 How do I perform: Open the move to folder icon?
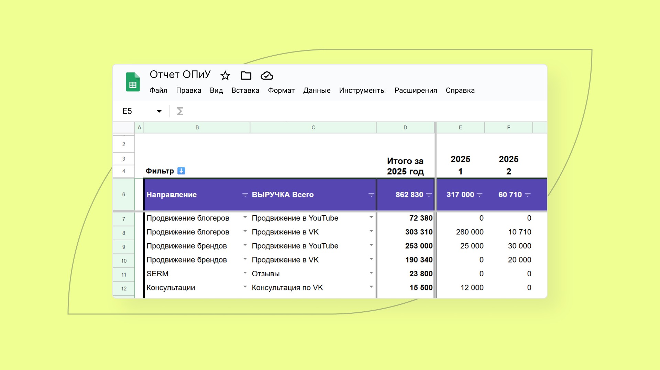(x=246, y=76)
